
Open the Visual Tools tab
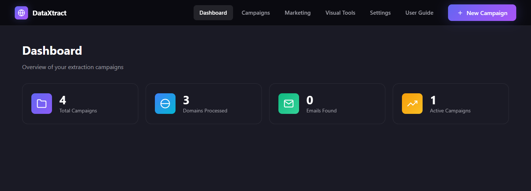coord(340,13)
